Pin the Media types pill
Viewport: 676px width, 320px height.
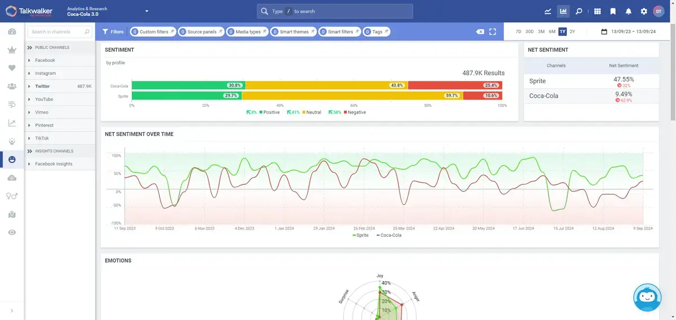coord(265,31)
